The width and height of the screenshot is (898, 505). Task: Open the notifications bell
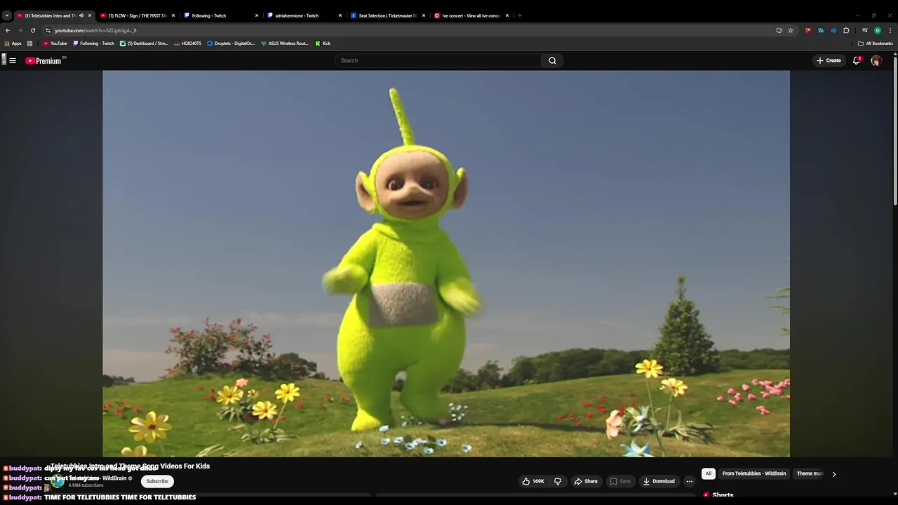[857, 60]
